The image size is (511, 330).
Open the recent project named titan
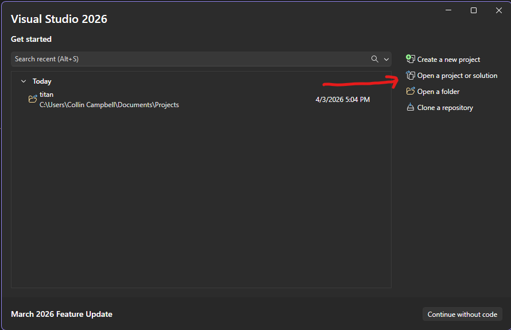pyautogui.click(x=47, y=95)
